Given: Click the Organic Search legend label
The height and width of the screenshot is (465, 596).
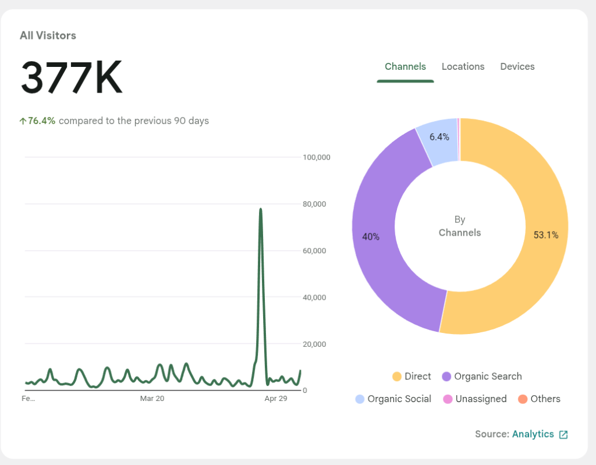Looking at the screenshot, I should click(x=488, y=377).
